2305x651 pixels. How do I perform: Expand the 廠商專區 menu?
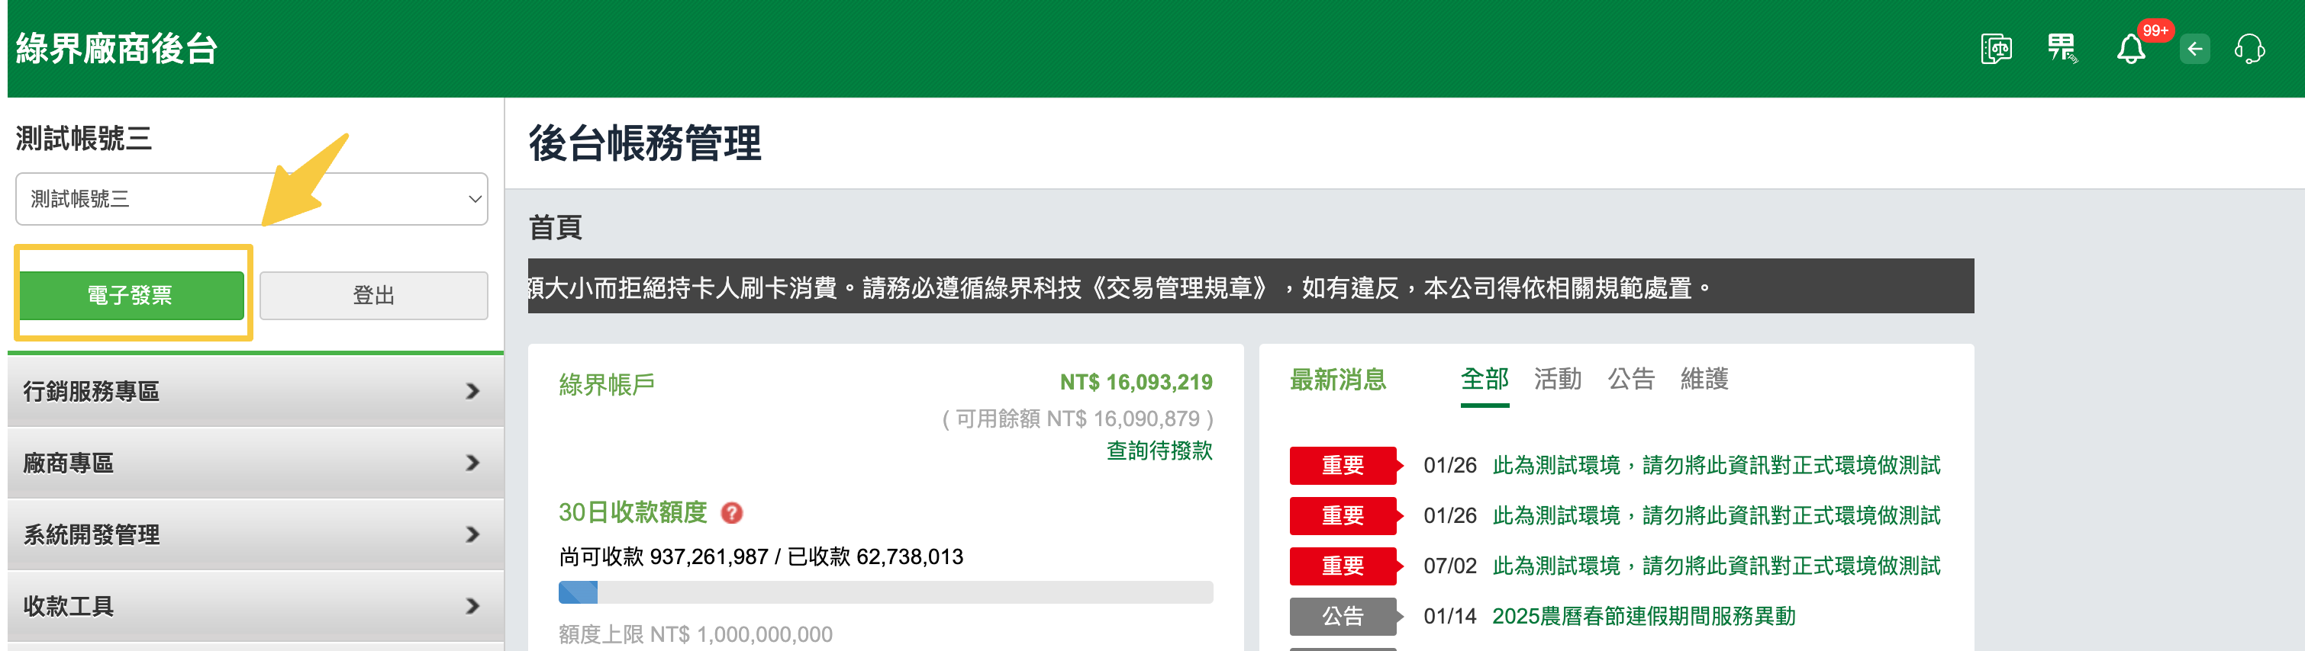tap(255, 462)
